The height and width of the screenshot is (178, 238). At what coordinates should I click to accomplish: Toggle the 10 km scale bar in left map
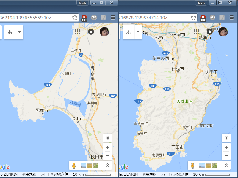(x=92, y=174)
